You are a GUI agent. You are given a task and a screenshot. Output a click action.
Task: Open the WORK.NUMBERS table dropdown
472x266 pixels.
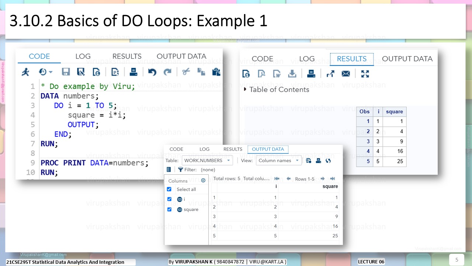[x=207, y=160]
